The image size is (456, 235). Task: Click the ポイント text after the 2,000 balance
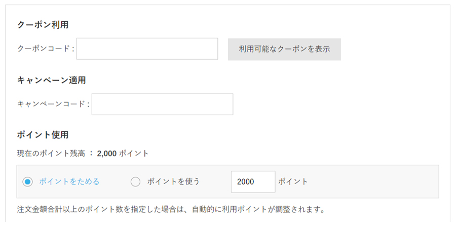tap(134, 154)
